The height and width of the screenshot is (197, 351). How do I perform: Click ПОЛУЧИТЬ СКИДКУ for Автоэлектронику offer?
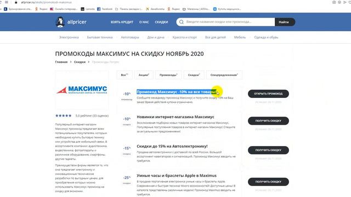tap(268, 150)
